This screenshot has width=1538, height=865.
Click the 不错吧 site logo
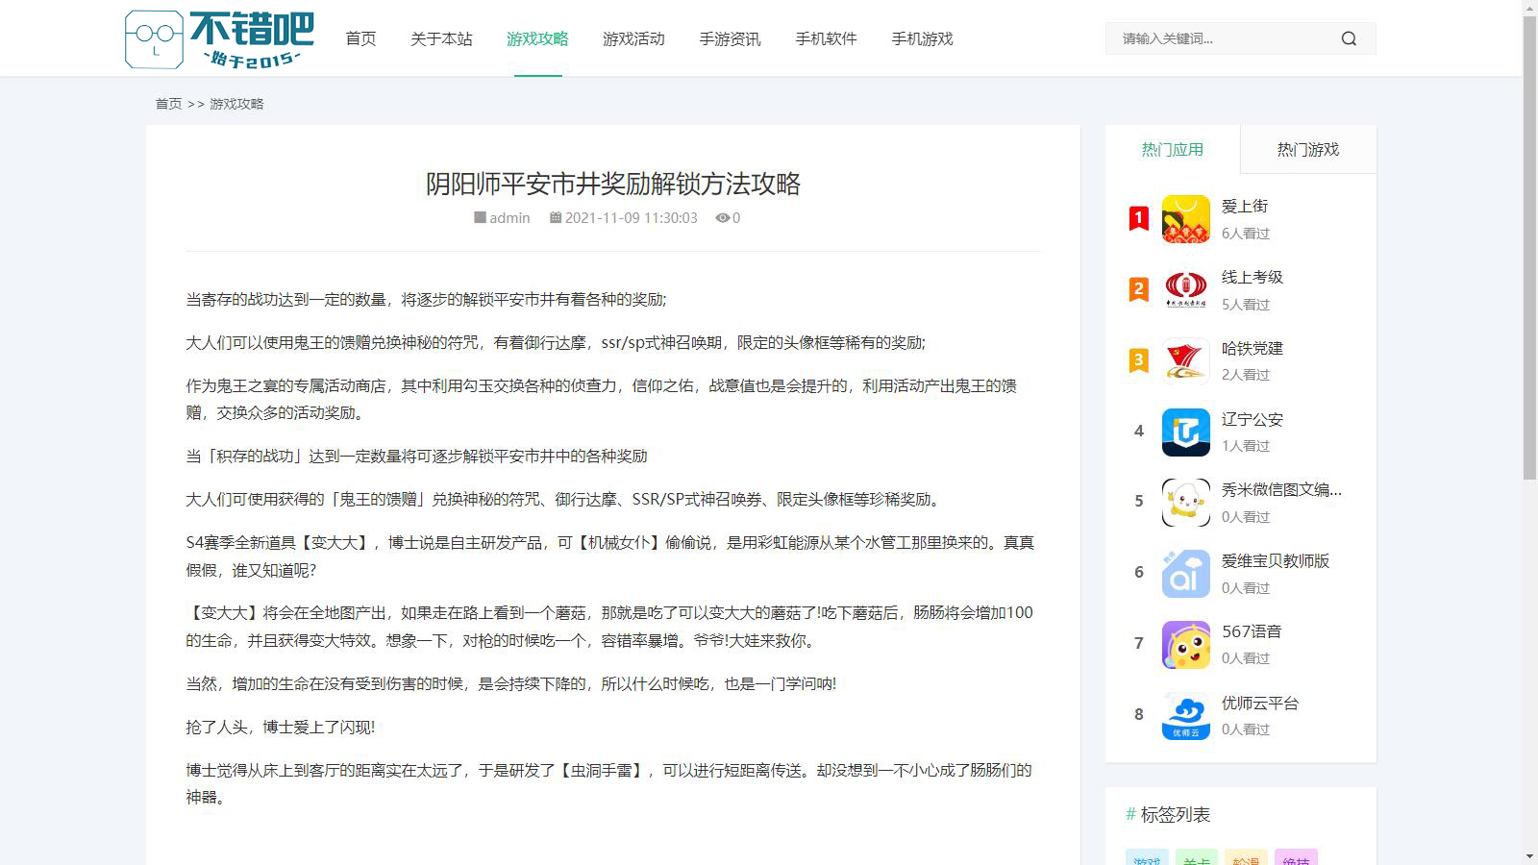(220, 39)
